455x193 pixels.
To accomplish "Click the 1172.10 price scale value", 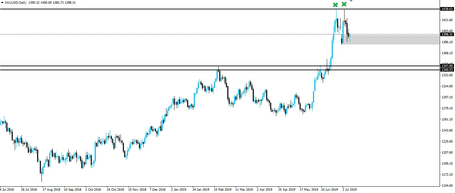I will pos(447,175).
